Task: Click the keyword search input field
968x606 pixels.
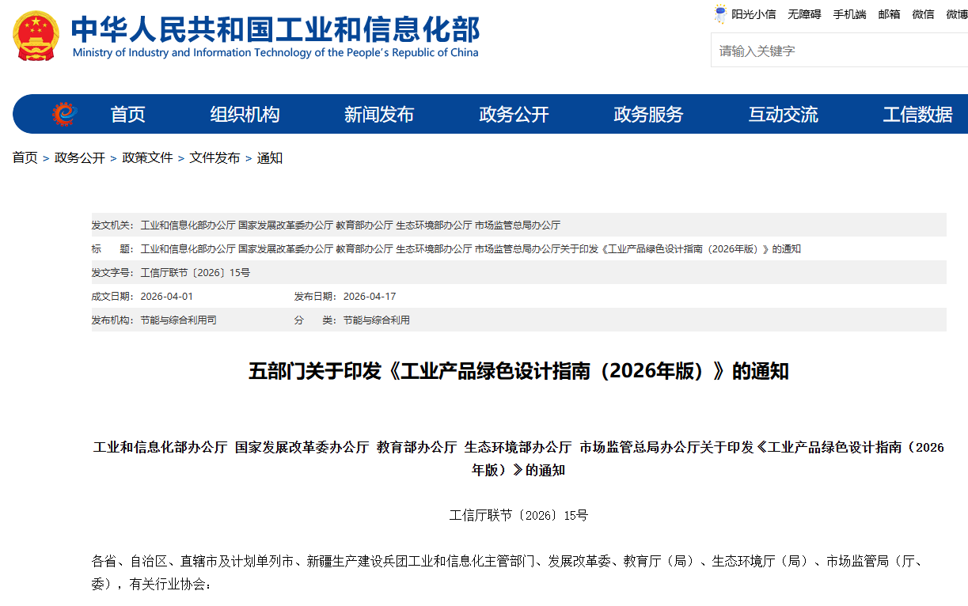Action: pyautogui.click(x=839, y=51)
